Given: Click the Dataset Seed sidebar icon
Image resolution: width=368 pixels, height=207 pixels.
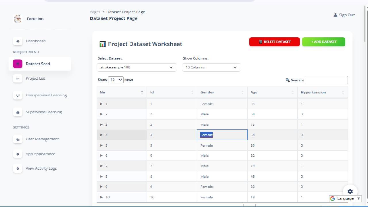Looking at the screenshot, I should pyautogui.click(x=18, y=64).
